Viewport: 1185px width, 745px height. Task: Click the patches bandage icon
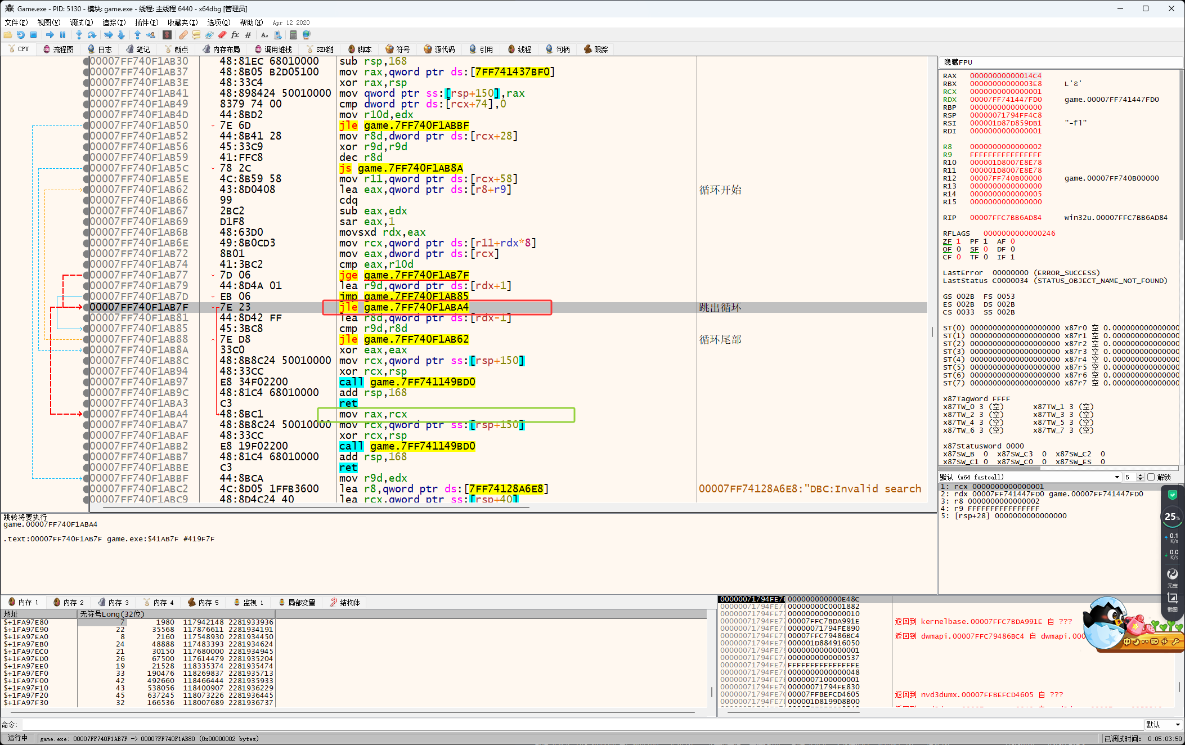click(x=183, y=35)
